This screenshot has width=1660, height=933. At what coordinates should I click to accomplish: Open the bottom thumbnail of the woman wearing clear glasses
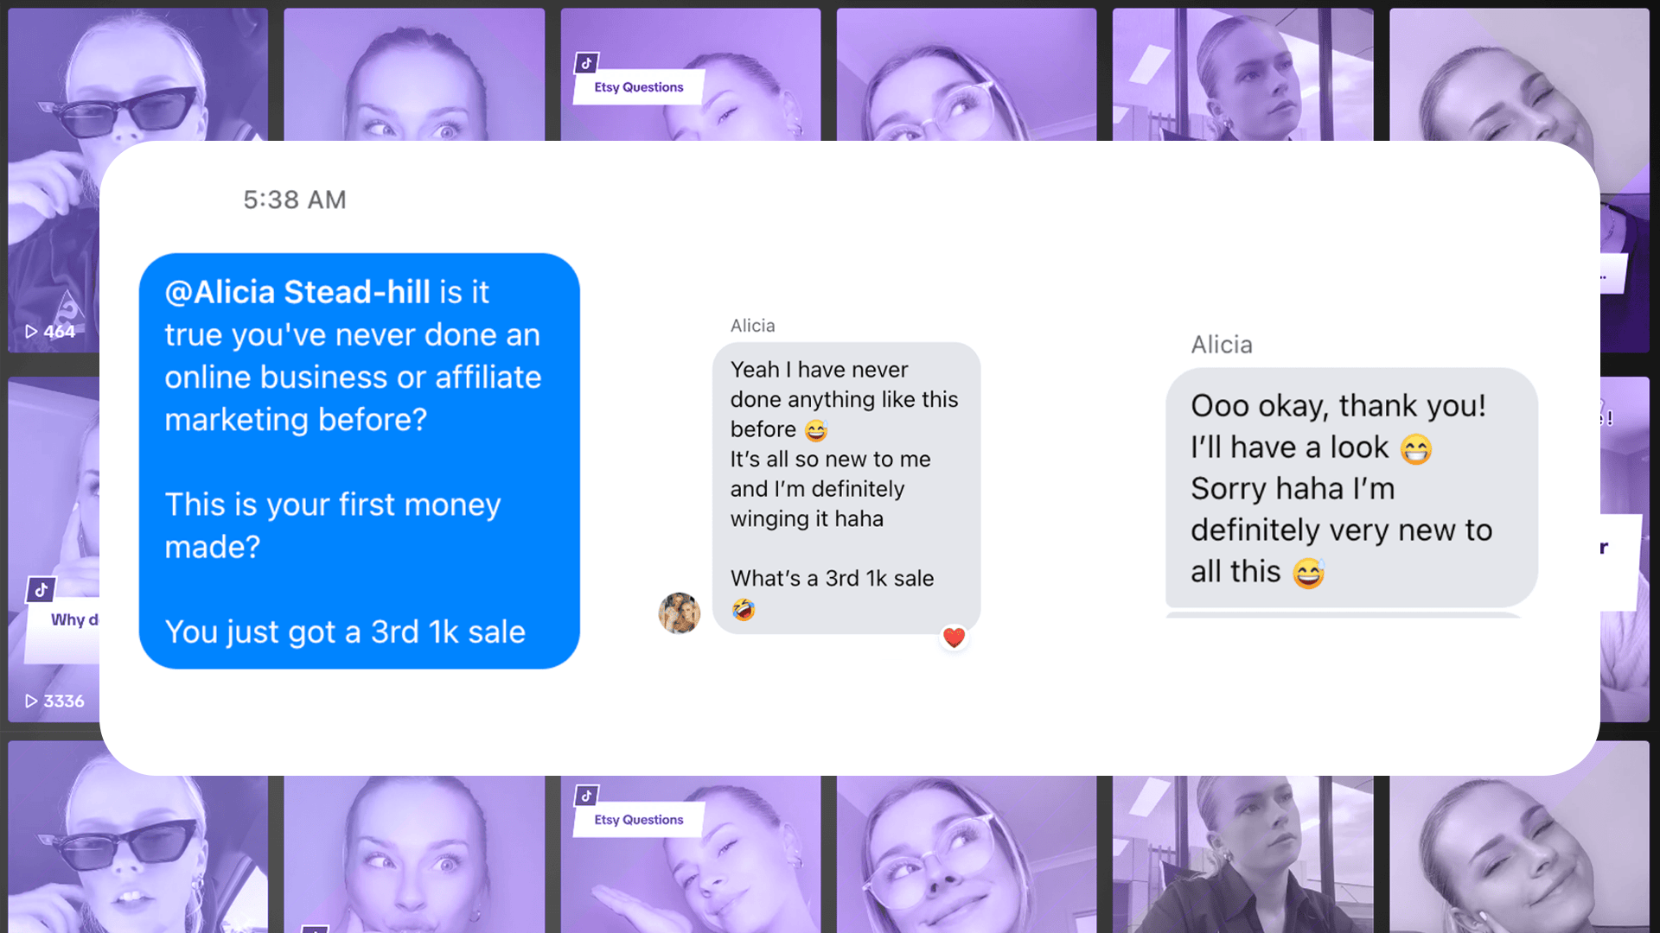[967, 854]
